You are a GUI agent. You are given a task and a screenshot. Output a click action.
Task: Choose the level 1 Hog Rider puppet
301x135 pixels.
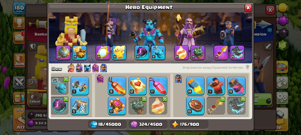[x=216, y=86]
